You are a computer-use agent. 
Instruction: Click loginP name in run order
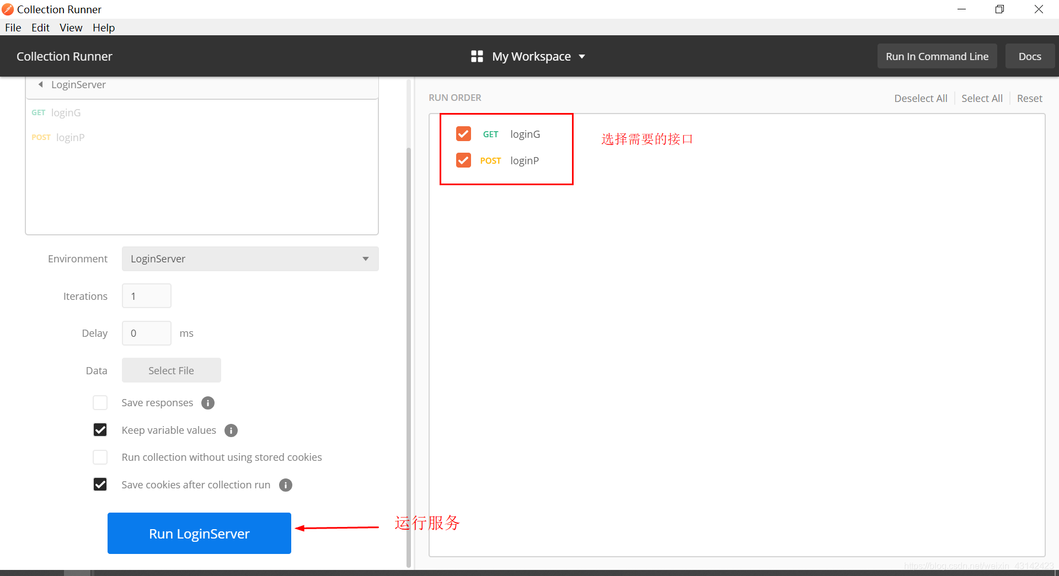(x=525, y=160)
